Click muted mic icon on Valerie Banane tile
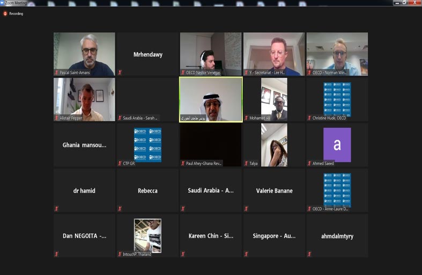 pos(246,208)
